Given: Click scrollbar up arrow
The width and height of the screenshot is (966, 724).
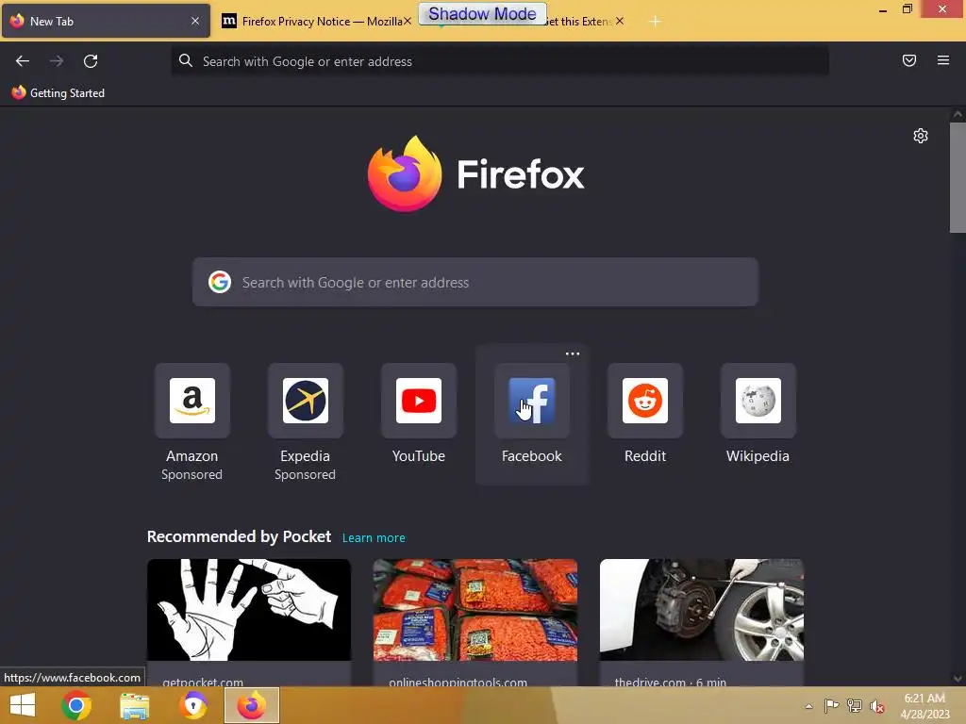Looking at the screenshot, I should click(x=958, y=114).
